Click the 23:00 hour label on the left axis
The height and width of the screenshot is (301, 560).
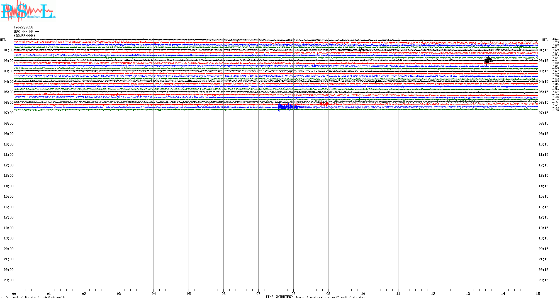8,280
